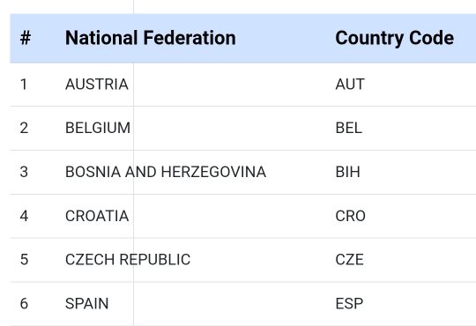476x326 pixels.
Task: Click the CZE country code
Action: (x=349, y=260)
